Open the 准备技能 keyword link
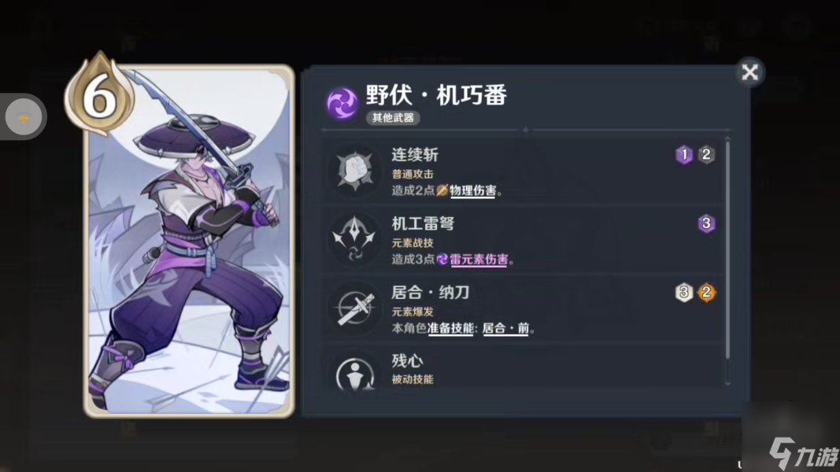This screenshot has width=840, height=472. pos(450,328)
